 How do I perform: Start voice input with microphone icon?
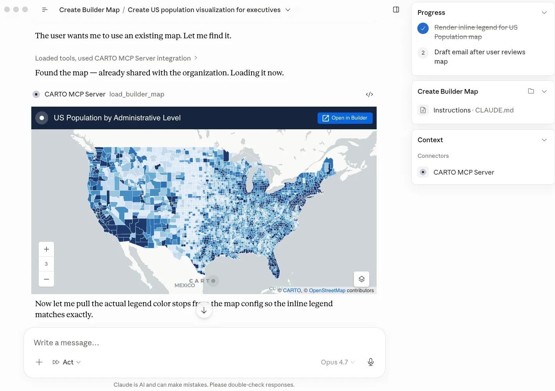(371, 362)
